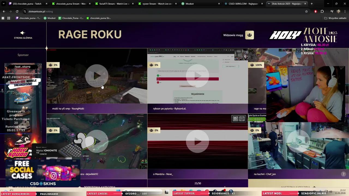Switch to the furia475 Stream tab

[114, 4]
